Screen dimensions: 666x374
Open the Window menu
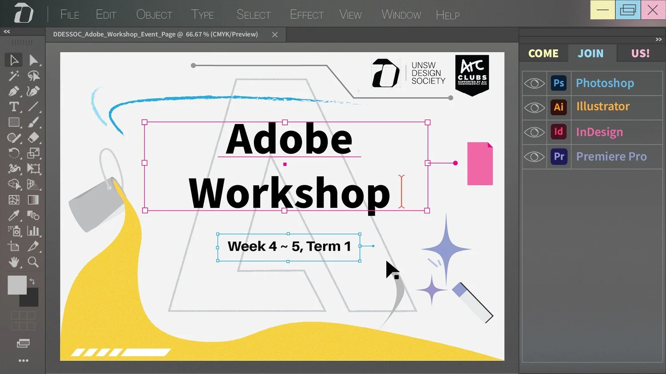[401, 15]
